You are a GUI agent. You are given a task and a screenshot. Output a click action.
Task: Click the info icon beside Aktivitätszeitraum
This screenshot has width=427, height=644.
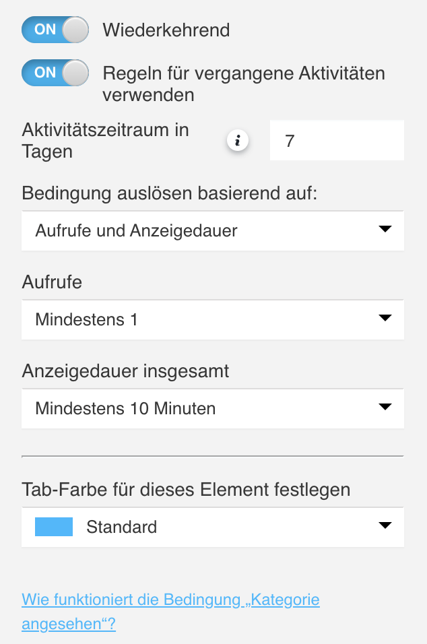(x=237, y=141)
